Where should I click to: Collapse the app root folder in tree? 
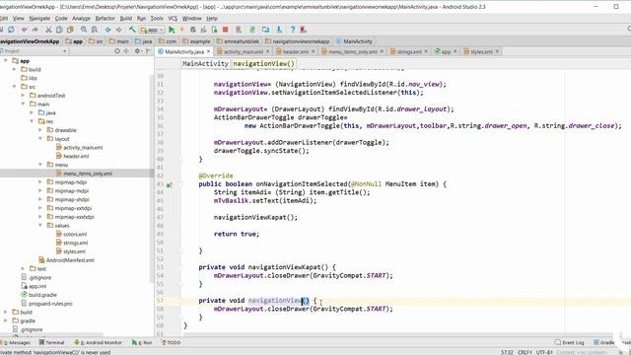(x=6, y=61)
